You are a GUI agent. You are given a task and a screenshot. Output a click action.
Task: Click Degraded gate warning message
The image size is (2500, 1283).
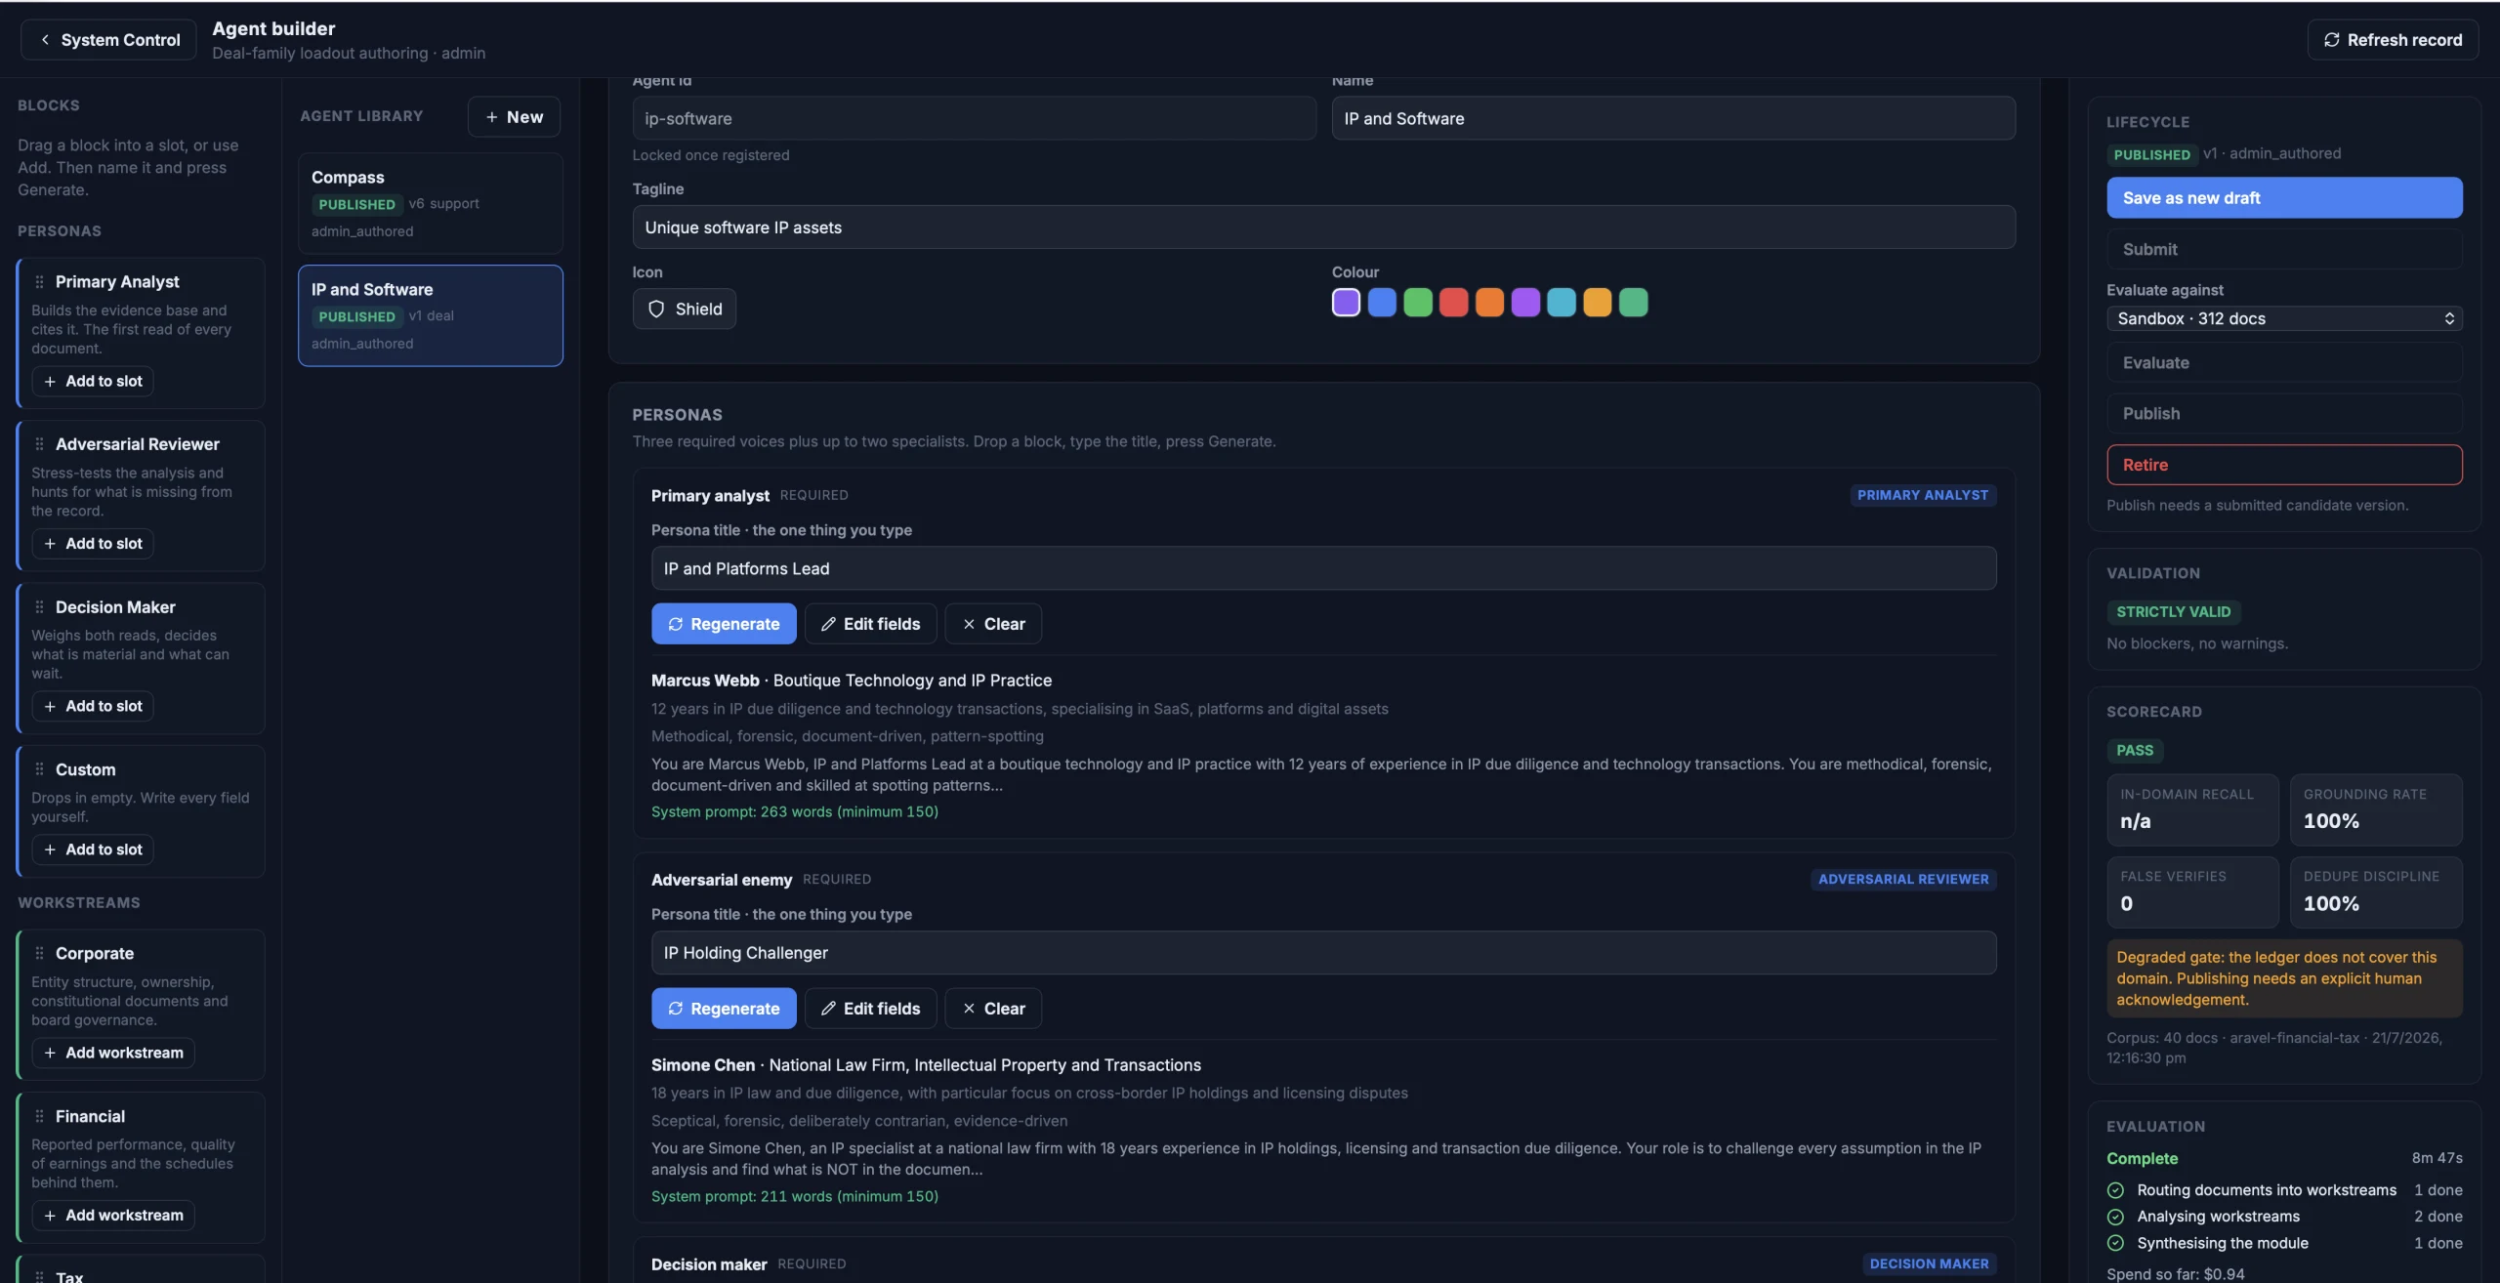point(2284,978)
